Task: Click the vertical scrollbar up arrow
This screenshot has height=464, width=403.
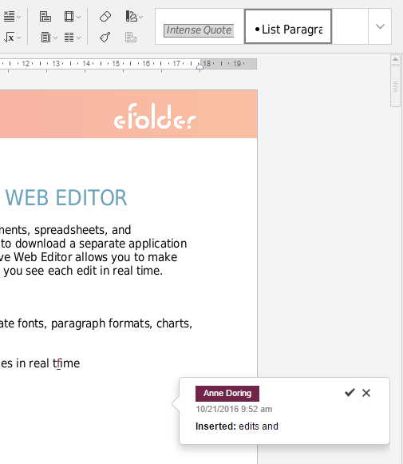Action: point(395,59)
